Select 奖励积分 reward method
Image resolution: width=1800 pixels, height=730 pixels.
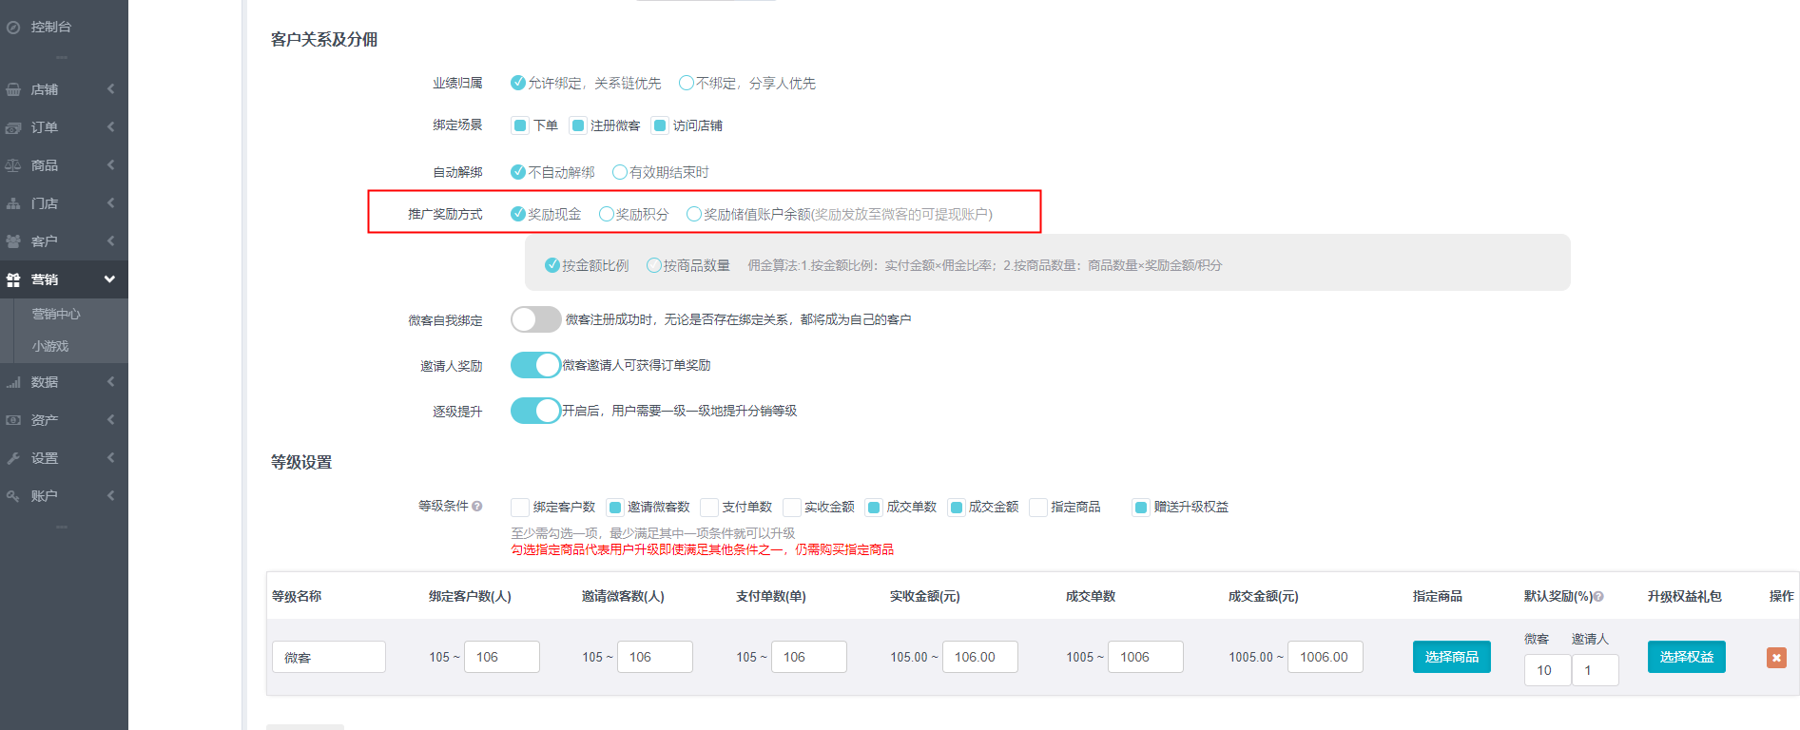(x=607, y=214)
